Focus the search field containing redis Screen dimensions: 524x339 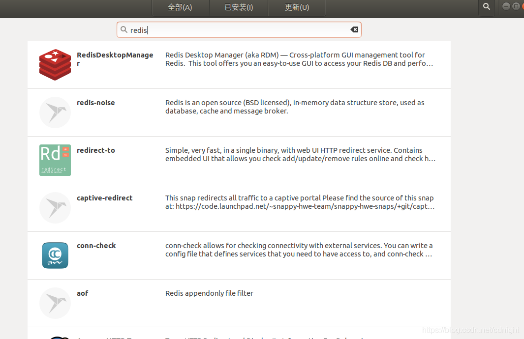239,29
